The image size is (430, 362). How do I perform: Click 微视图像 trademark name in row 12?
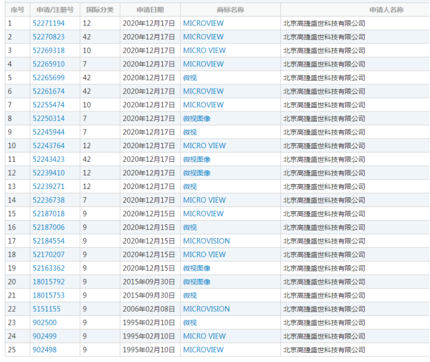pyautogui.click(x=196, y=173)
